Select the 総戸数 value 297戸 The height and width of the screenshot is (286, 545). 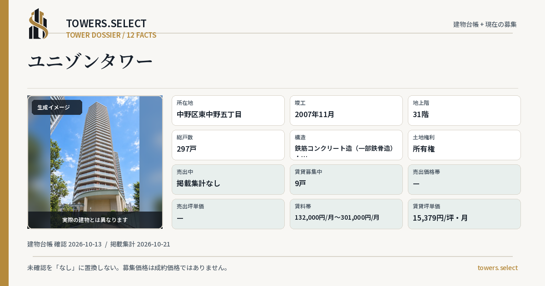pyautogui.click(x=187, y=149)
